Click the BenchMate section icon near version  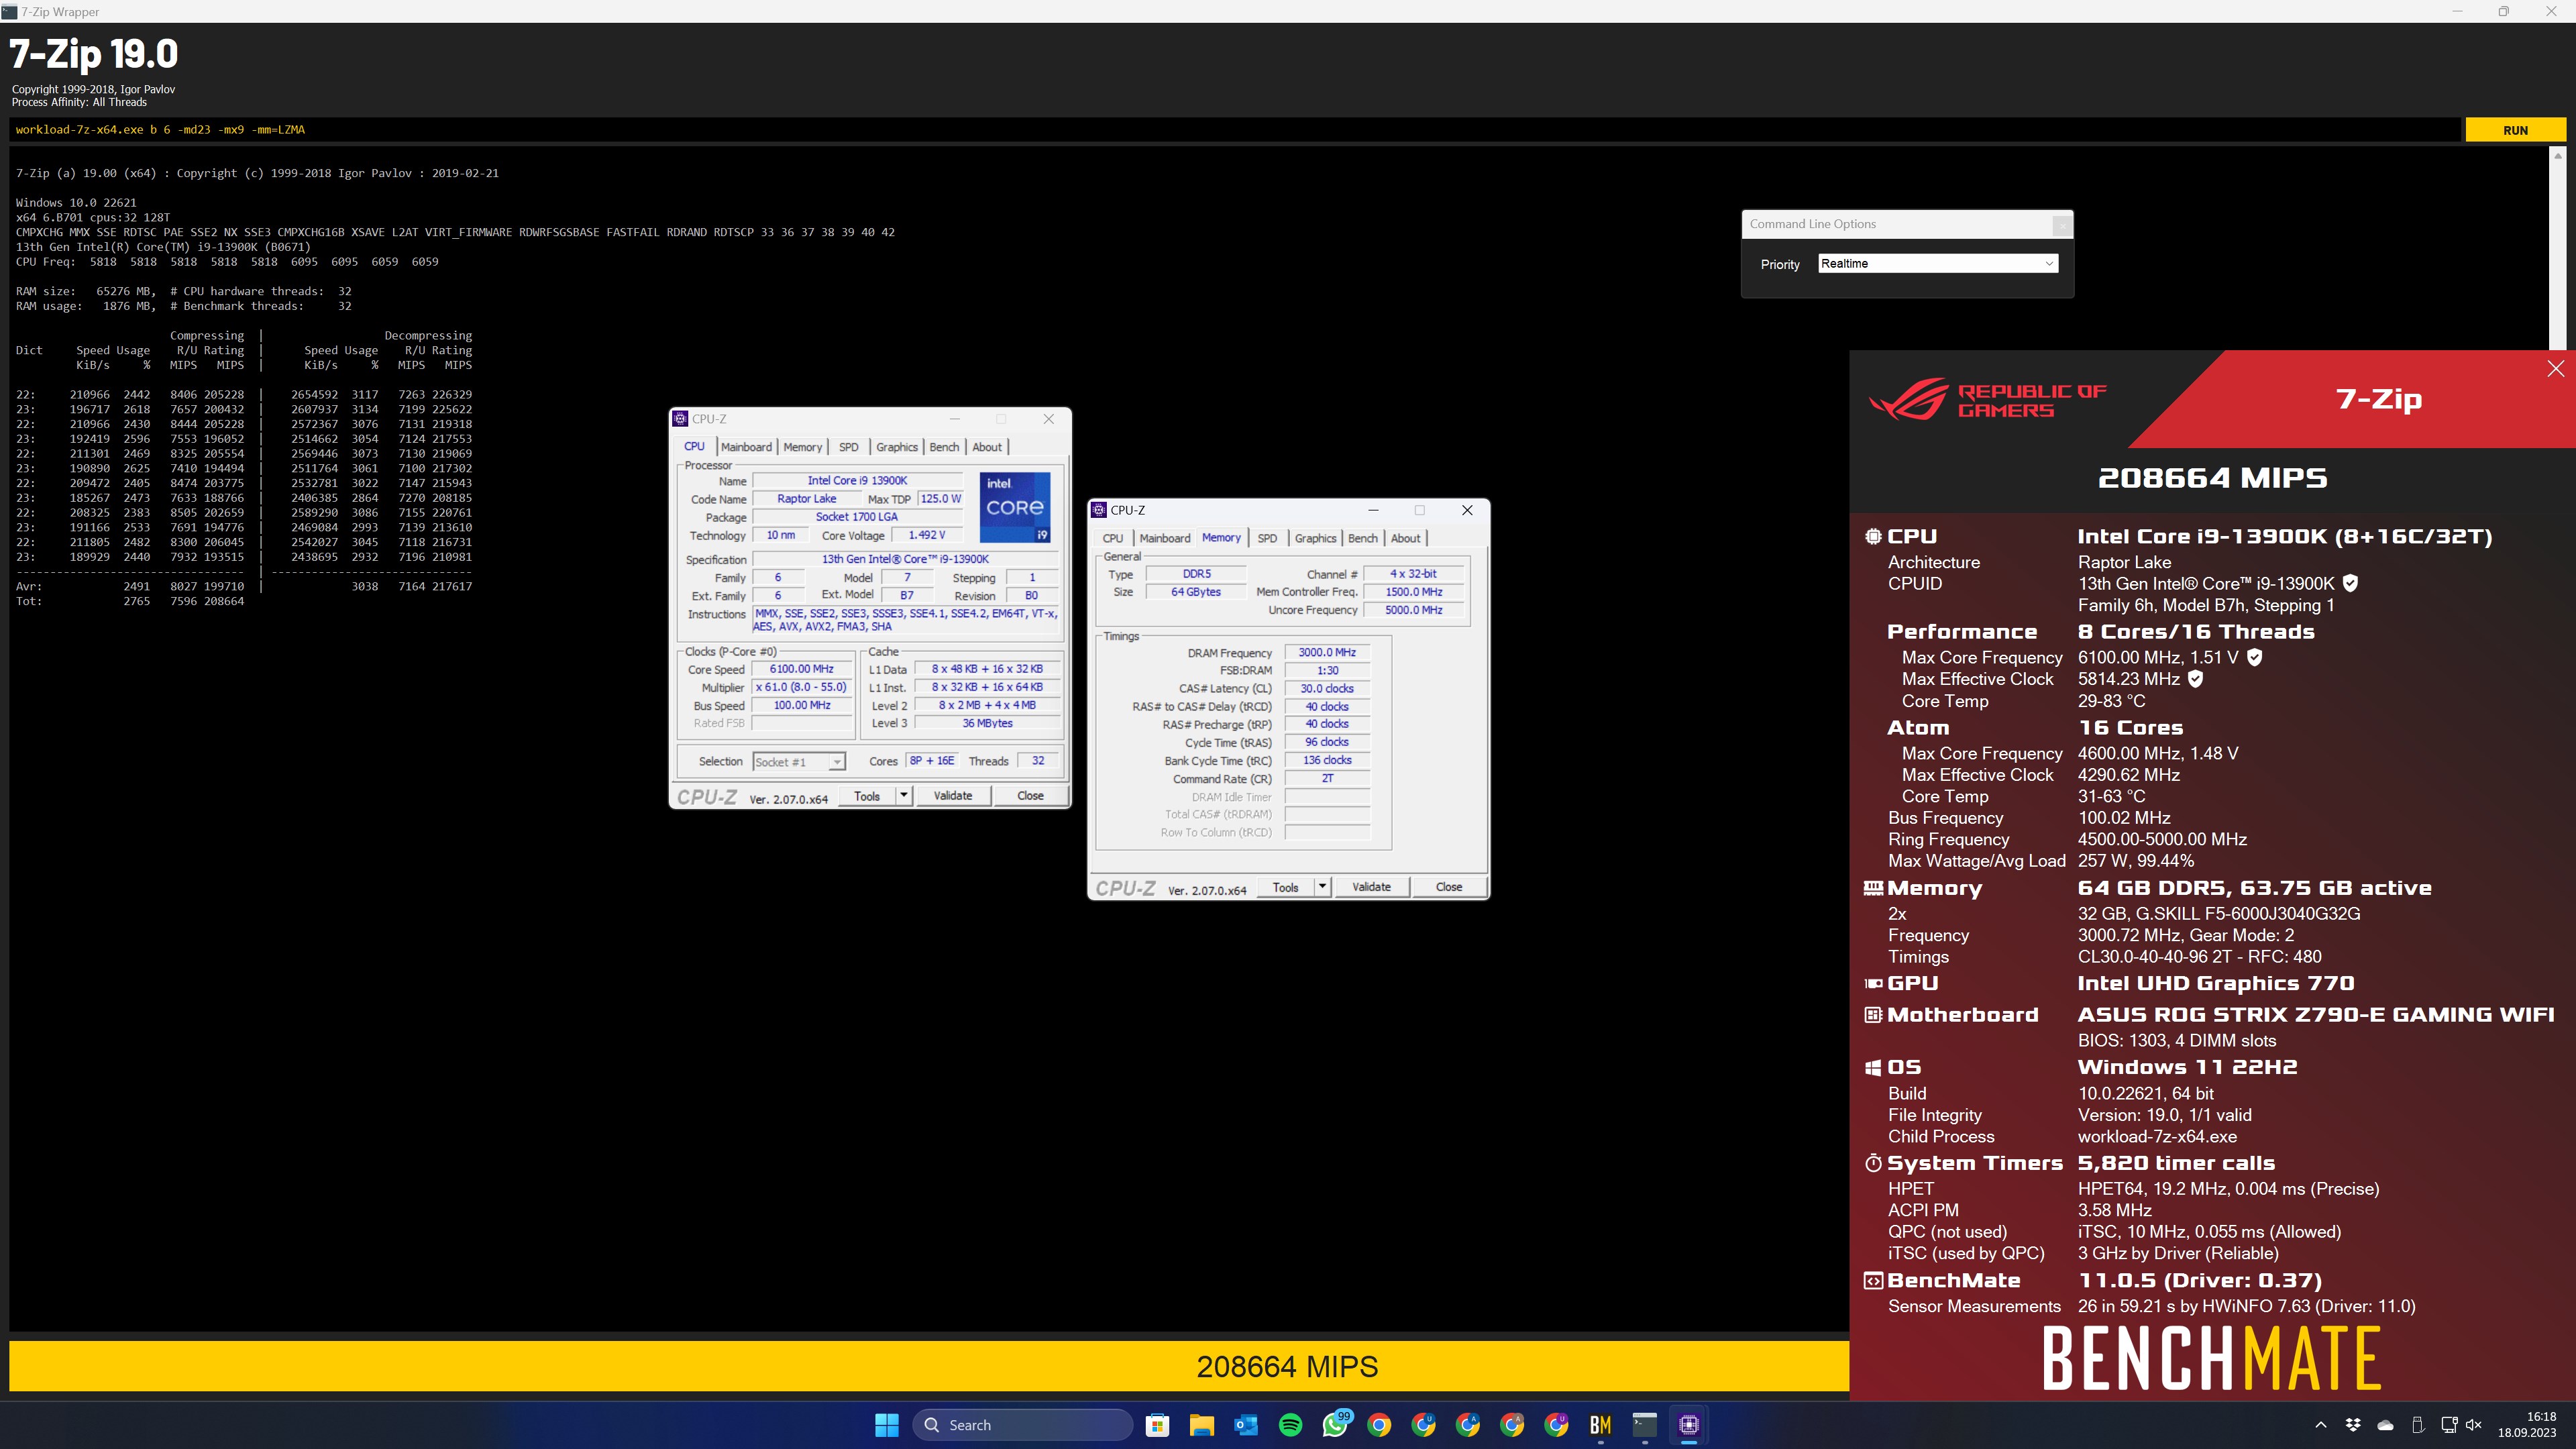coord(1873,1281)
